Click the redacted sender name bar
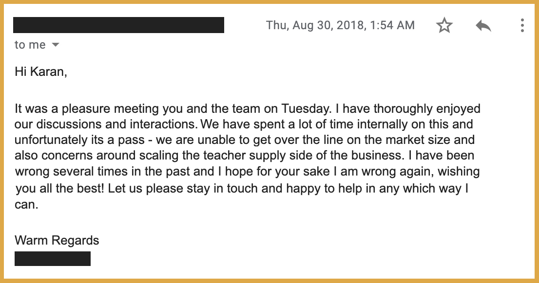The width and height of the screenshot is (539, 283). [x=118, y=25]
